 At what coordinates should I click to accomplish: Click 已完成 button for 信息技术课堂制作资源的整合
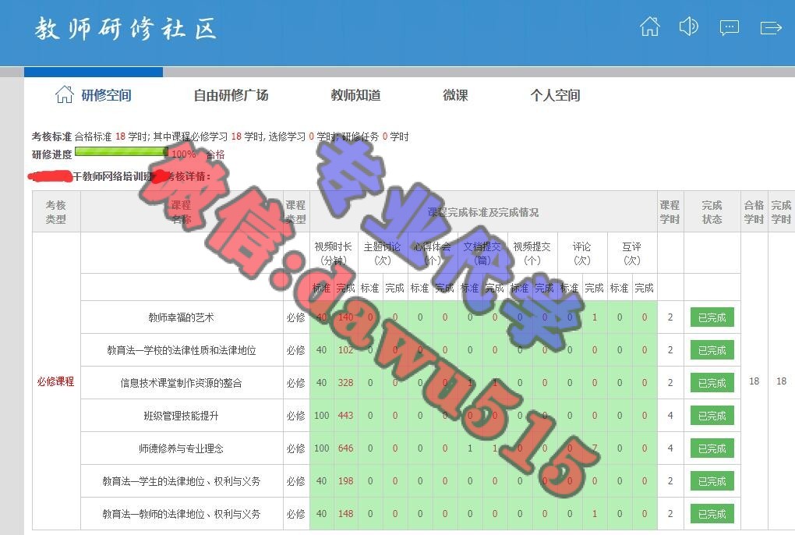tap(712, 383)
